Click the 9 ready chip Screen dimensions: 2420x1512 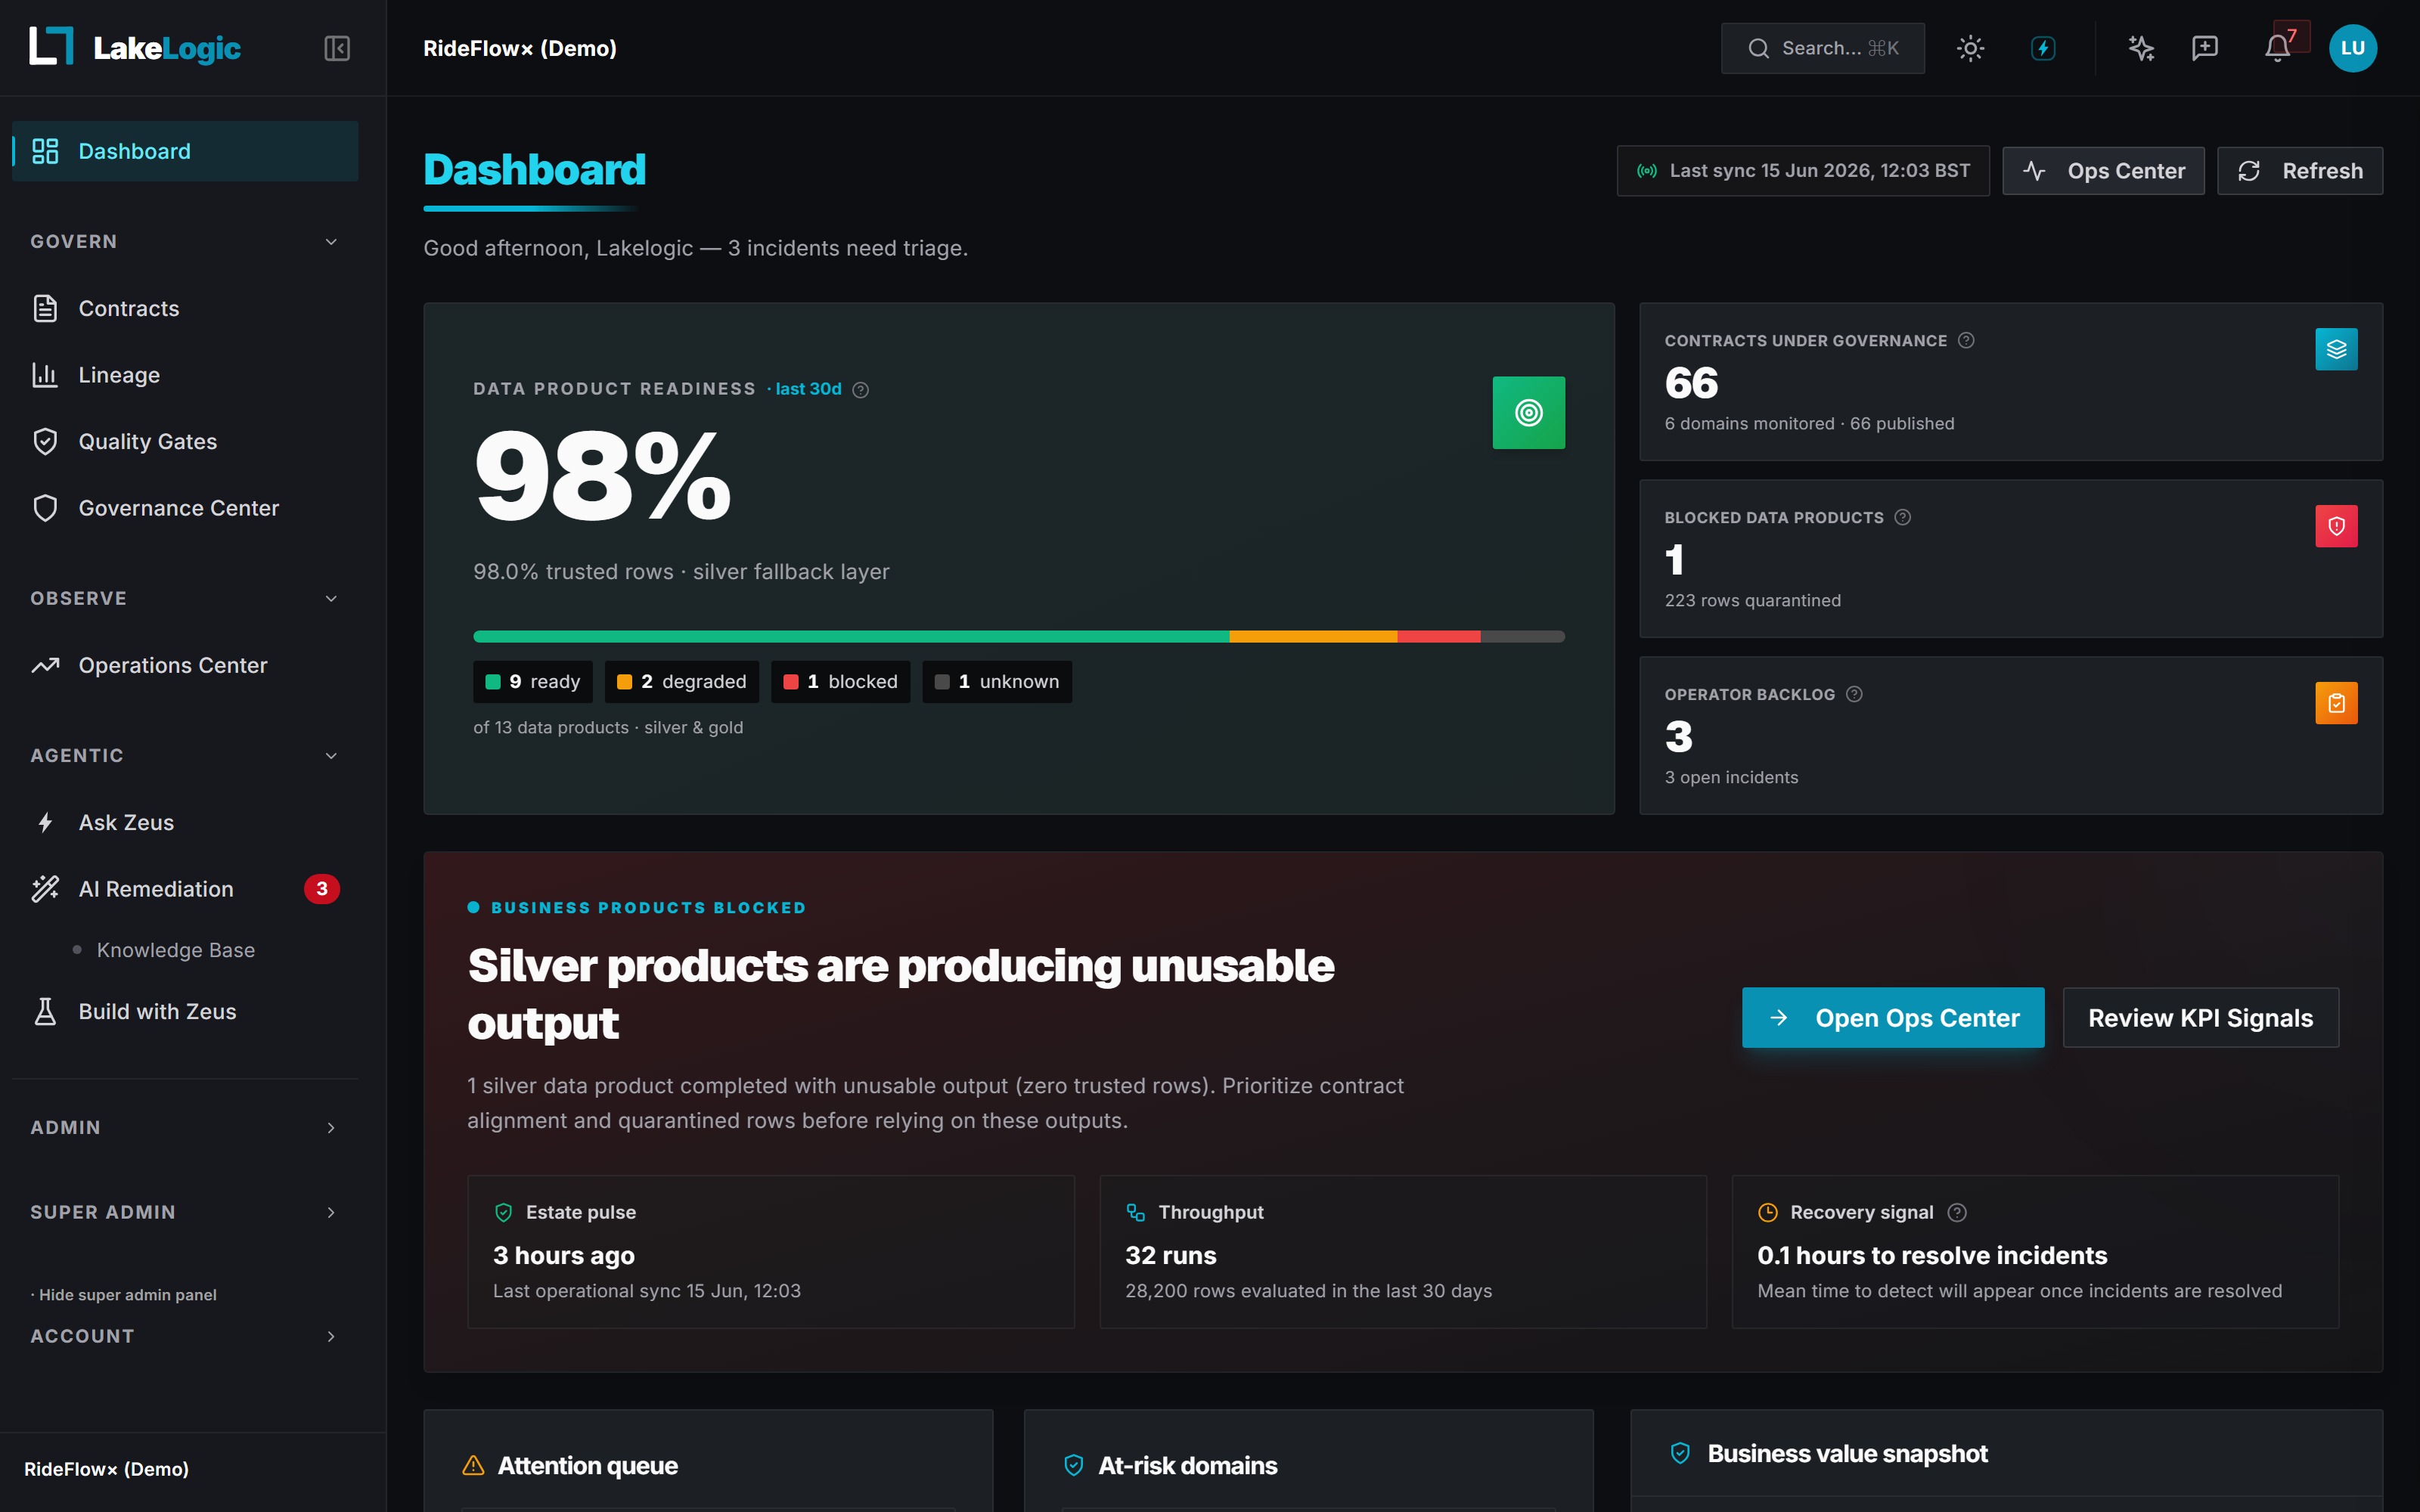pos(533,681)
